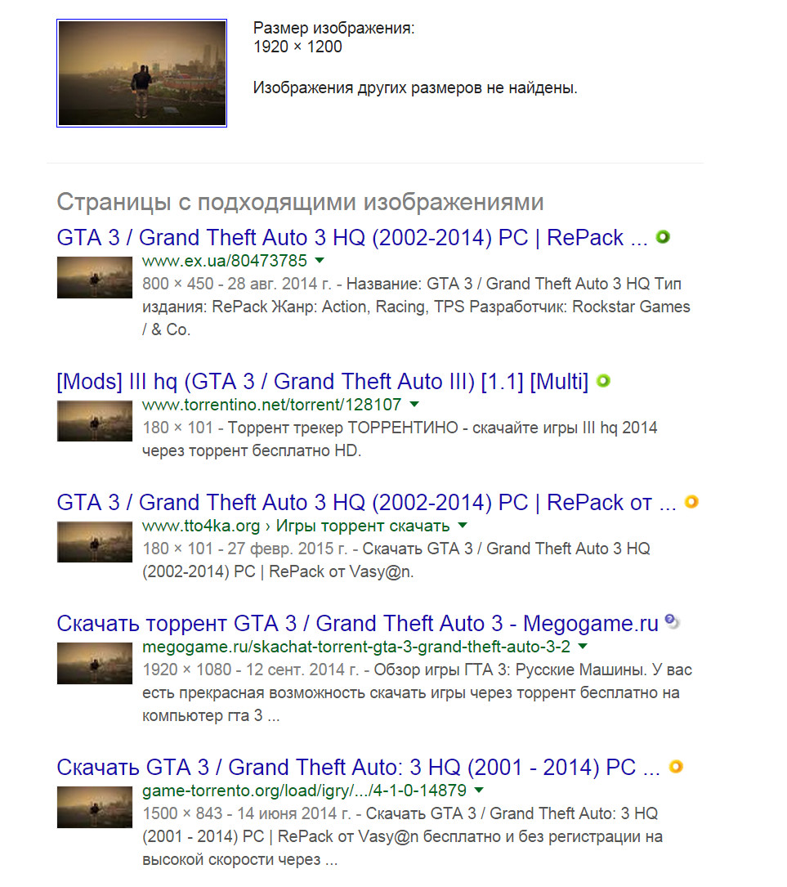Open thumbnail of megogame.ru result
Screen dimensions: 787x887
click(95, 663)
